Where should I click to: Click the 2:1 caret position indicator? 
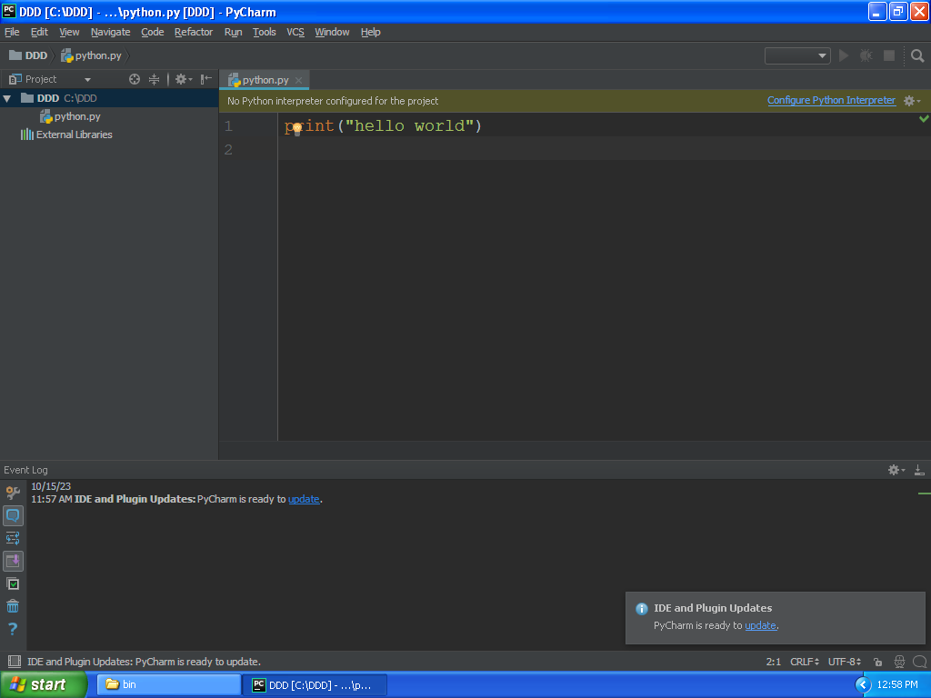point(773,662)
